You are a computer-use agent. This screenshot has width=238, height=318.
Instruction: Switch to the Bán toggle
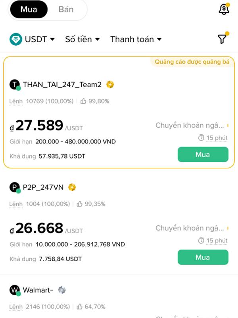(66, 9)
